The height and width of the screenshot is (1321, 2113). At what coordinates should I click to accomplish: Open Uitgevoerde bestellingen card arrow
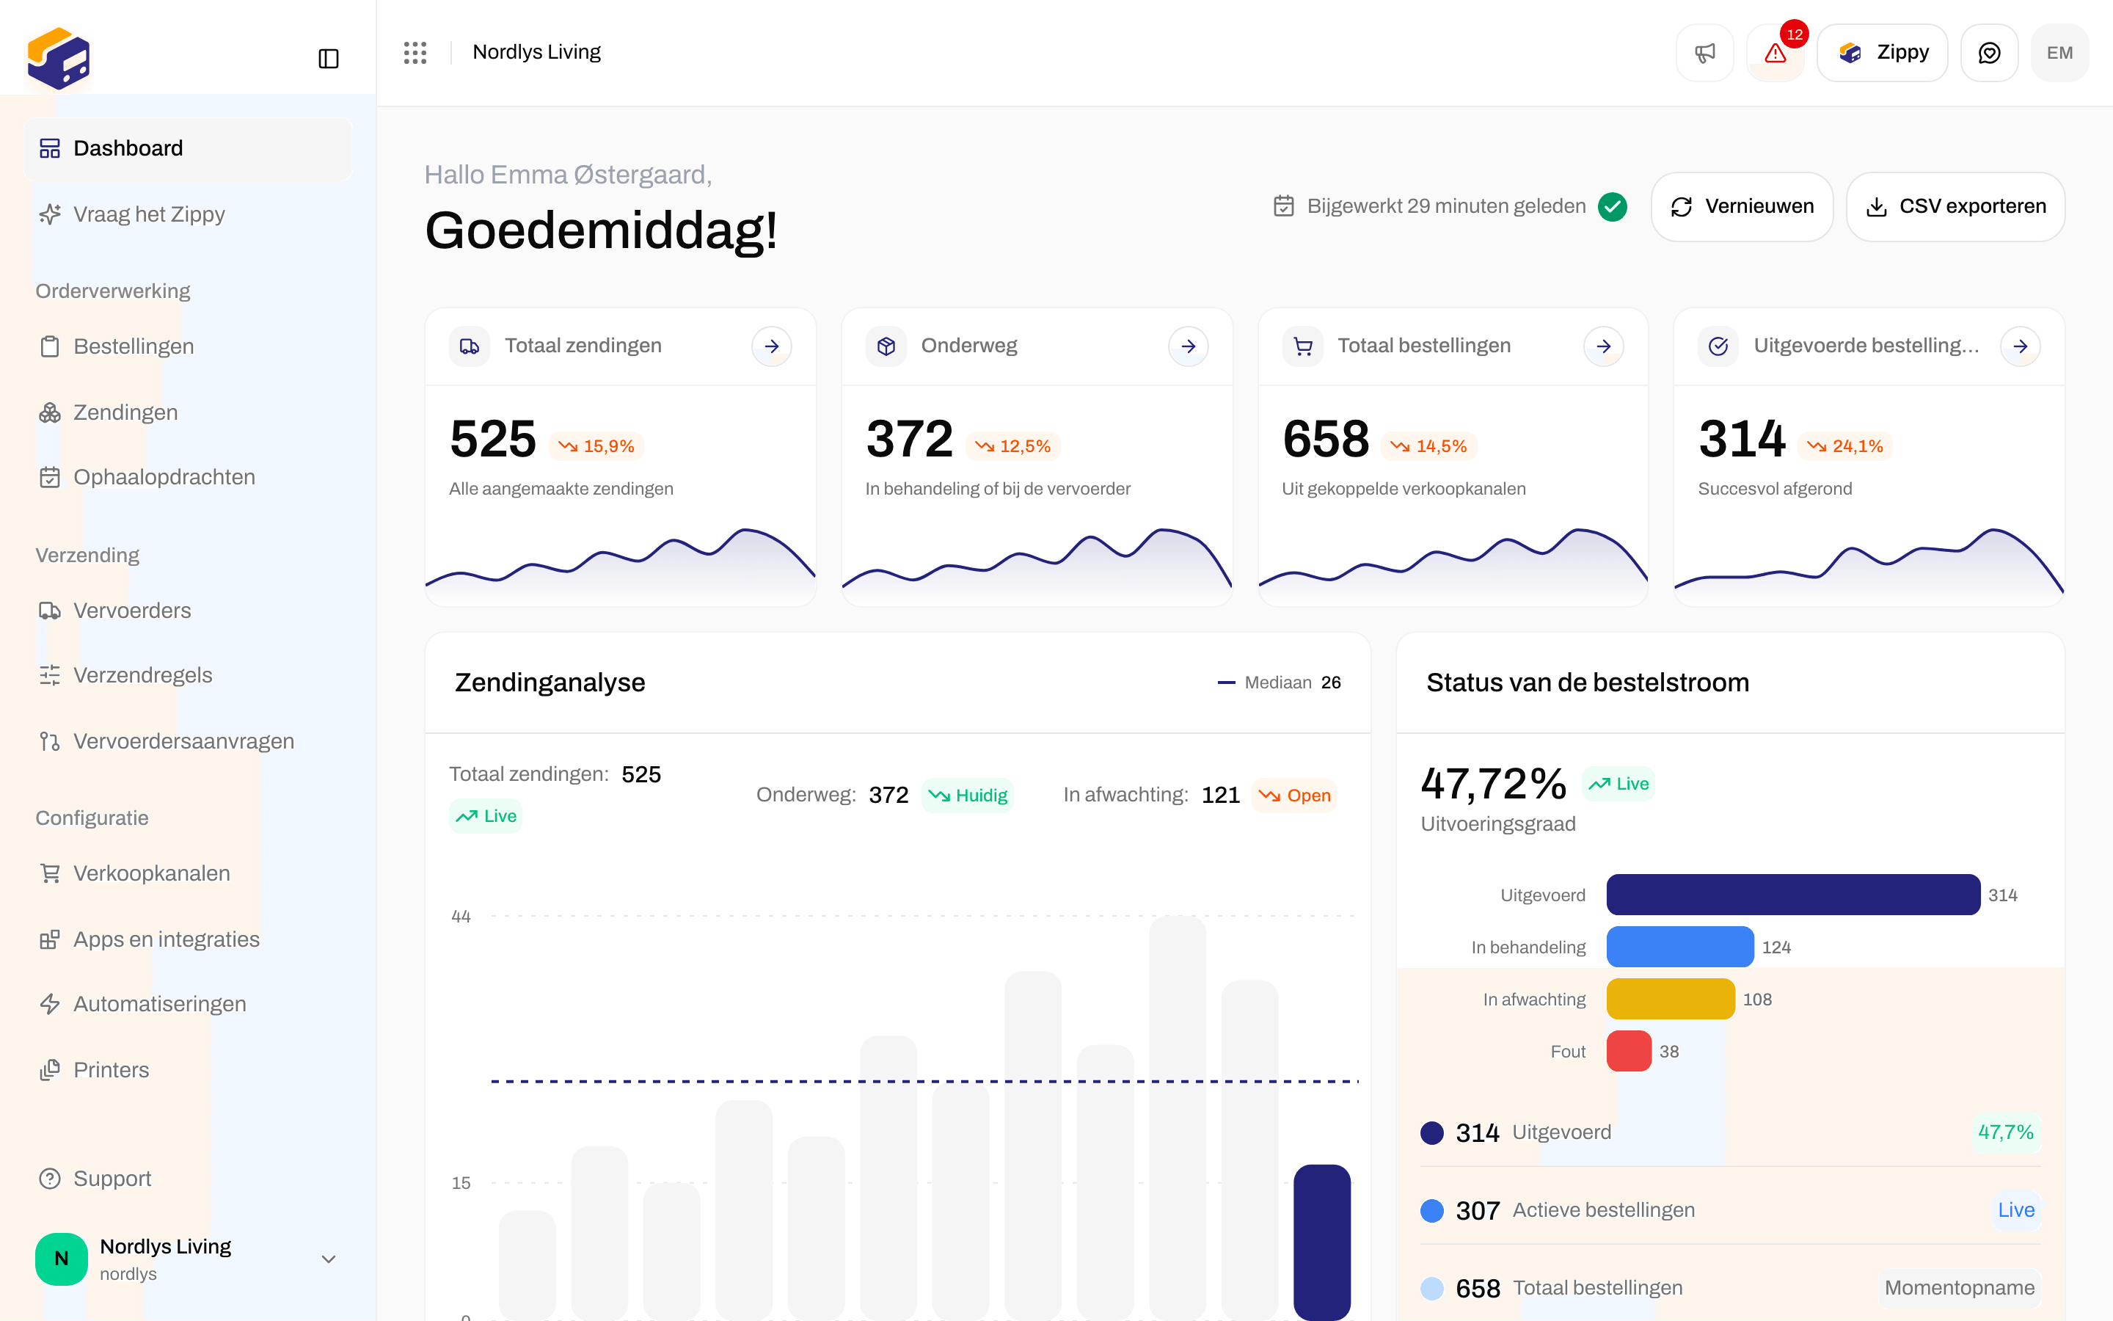(2021, 346)
